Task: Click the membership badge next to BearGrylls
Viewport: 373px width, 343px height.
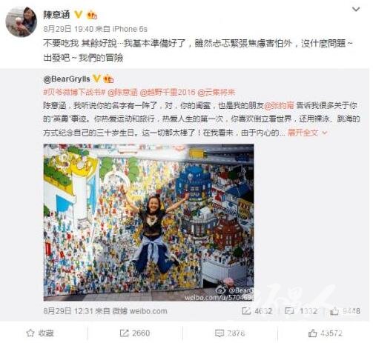Action: 108,79
